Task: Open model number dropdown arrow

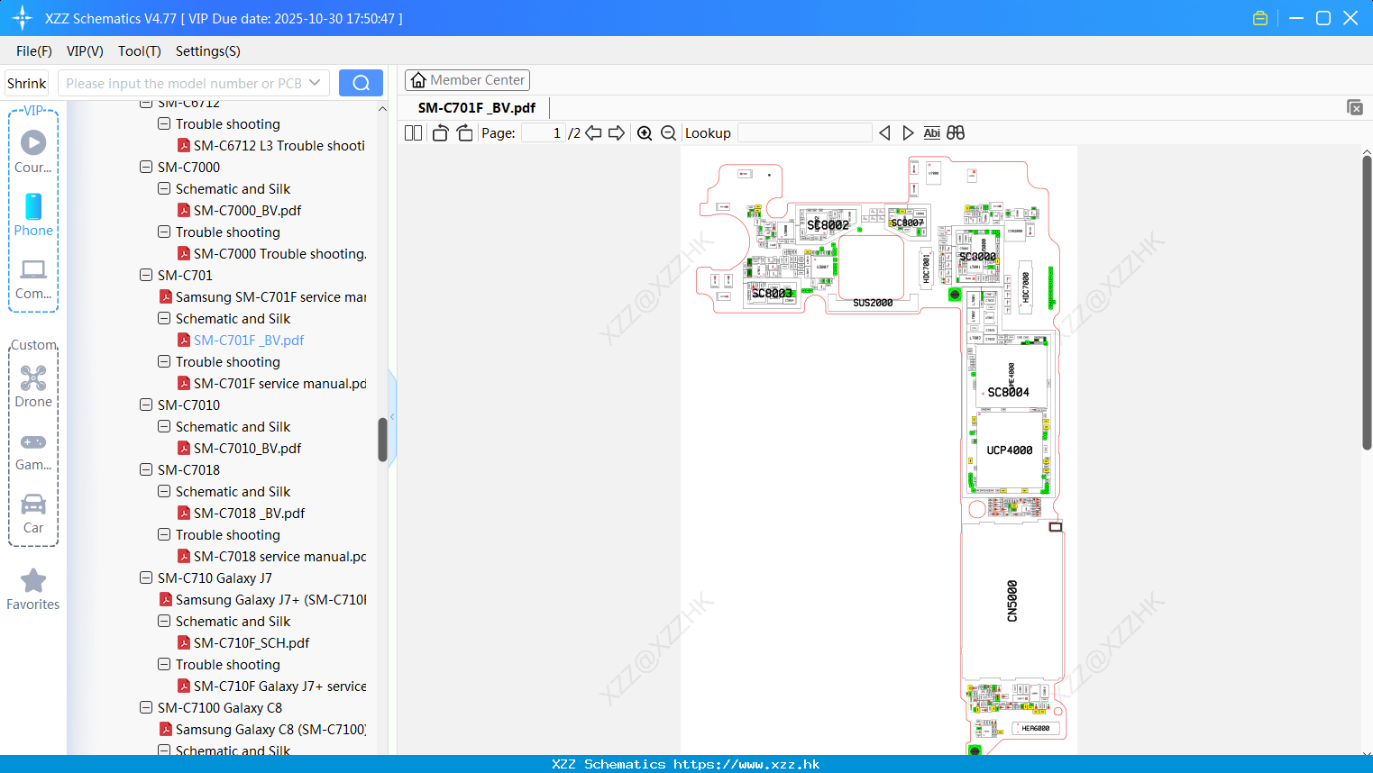Action: coord(315,83)
